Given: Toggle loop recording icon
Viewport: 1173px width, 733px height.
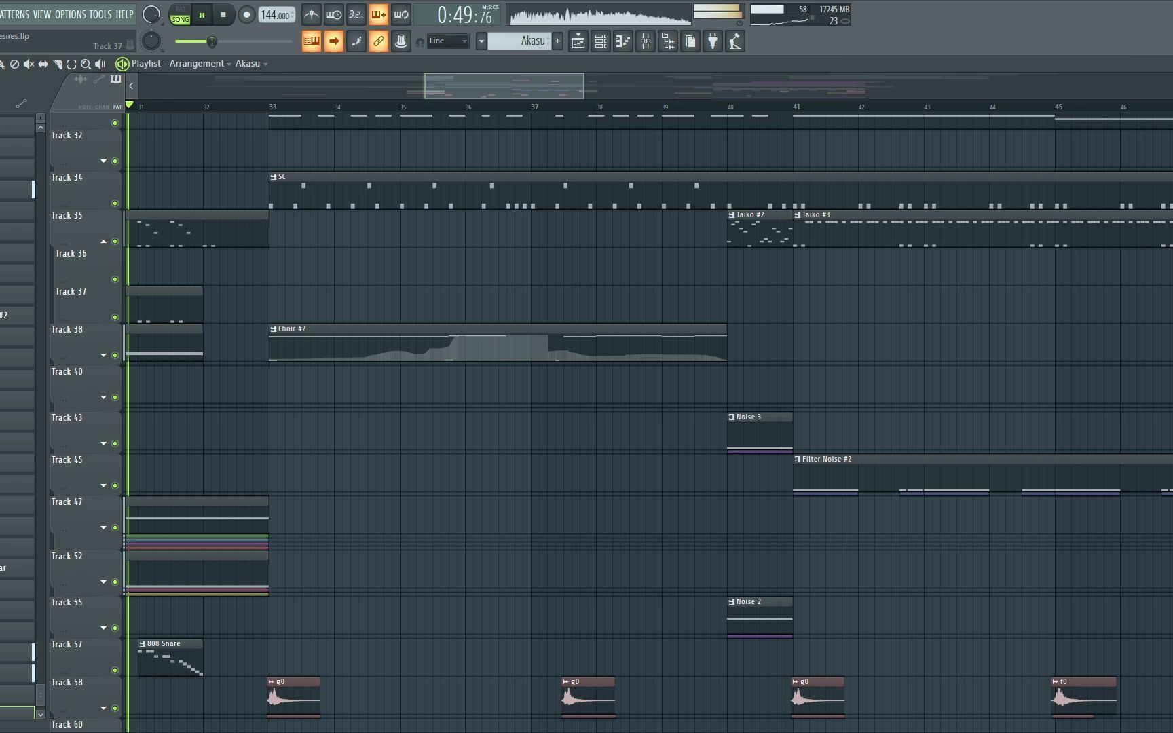Looking at the screenshot, I should coord(401,14).
